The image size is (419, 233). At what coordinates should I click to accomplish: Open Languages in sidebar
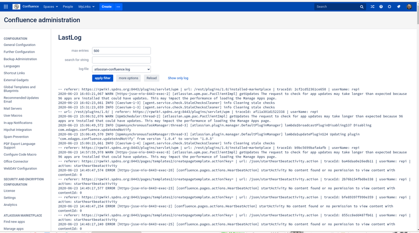[x=12, y=66]
